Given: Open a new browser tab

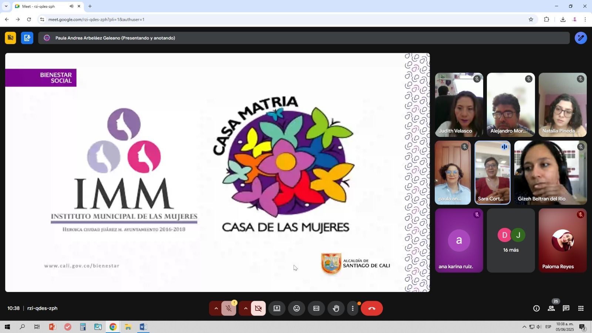Looking at the screenshot, I should point(90,6).
